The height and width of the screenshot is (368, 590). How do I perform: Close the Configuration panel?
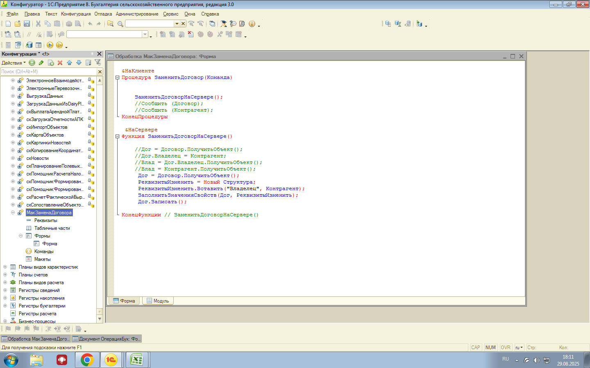coord(99,54)
